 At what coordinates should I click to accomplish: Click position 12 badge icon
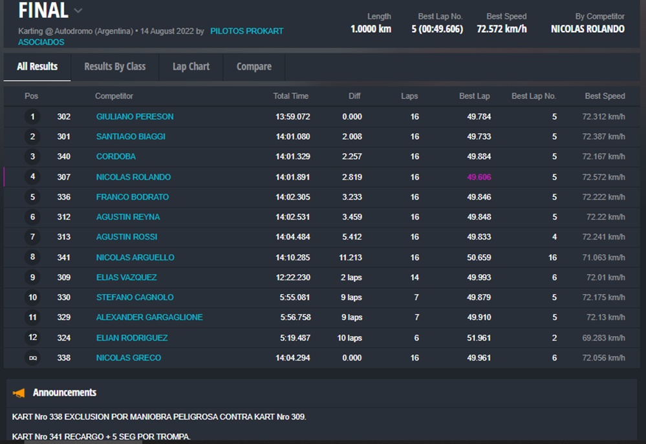point(32,338)
